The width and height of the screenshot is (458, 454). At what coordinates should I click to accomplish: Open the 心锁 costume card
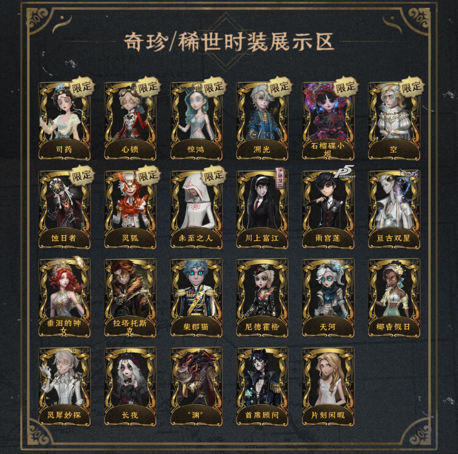pos(130,121)
